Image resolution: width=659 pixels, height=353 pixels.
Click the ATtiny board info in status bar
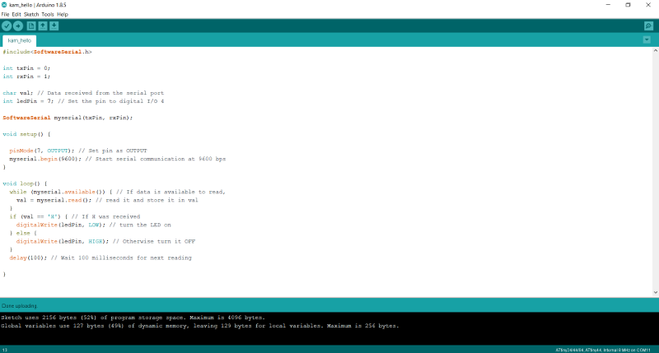click(x=603, y=350)
